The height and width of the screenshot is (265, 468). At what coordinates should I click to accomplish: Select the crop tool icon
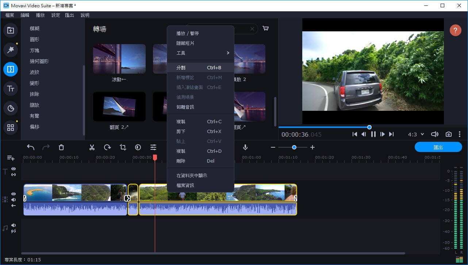123,147
